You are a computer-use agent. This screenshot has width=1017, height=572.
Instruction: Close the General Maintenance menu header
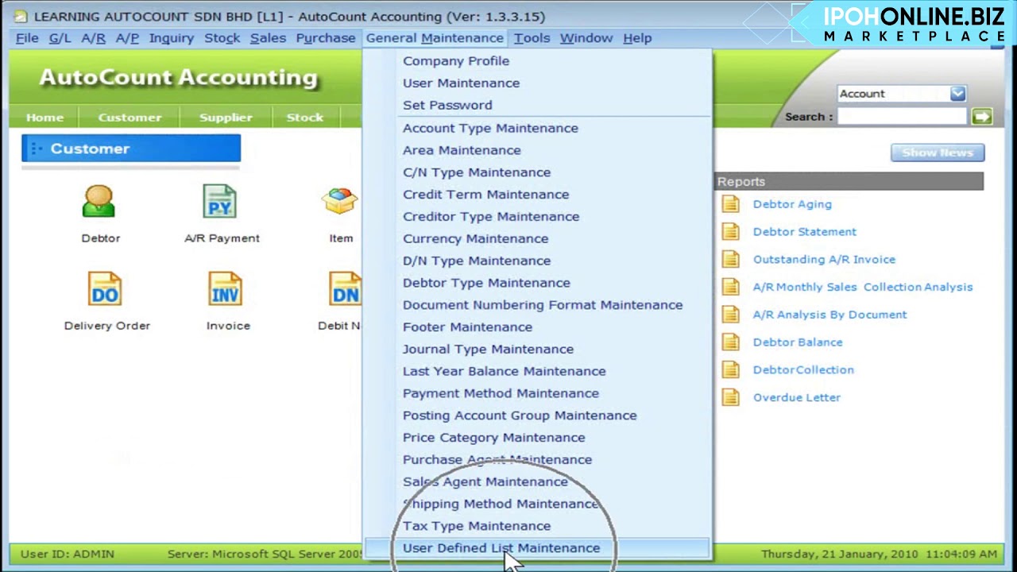(x=435, y=38)
